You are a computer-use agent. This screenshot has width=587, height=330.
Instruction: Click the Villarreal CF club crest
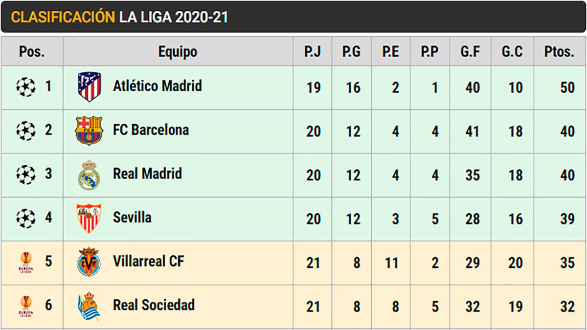click(89, 262)
